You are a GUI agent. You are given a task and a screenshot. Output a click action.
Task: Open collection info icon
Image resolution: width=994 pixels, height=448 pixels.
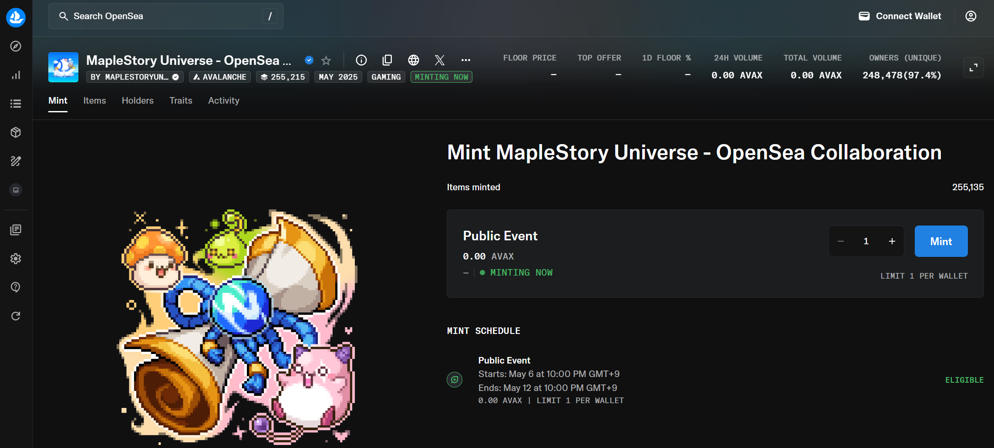[361, 60]
